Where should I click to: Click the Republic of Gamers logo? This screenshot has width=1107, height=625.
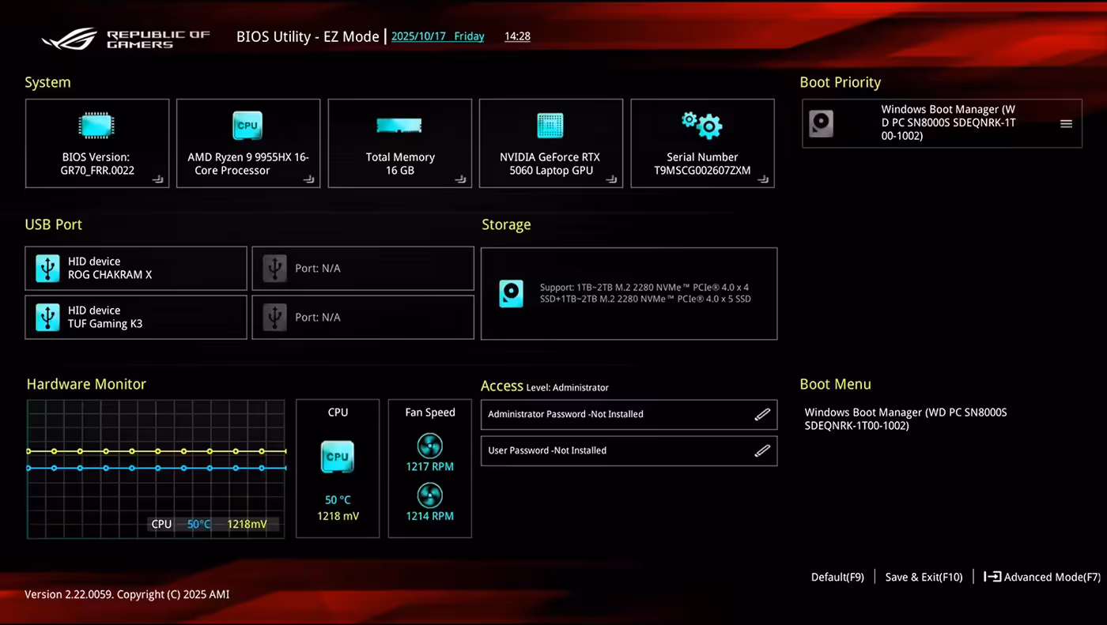[x=127, y=38]
